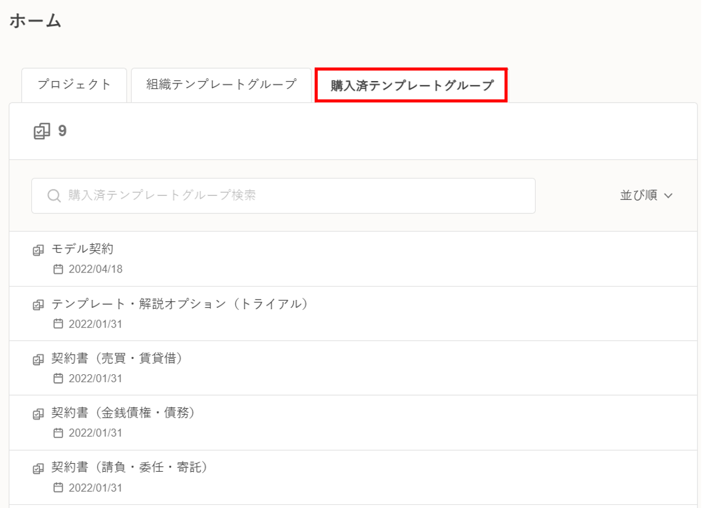Open the 契約書（売買・賃貸借） group
The image size is (703, 508).
pos(117,358)
